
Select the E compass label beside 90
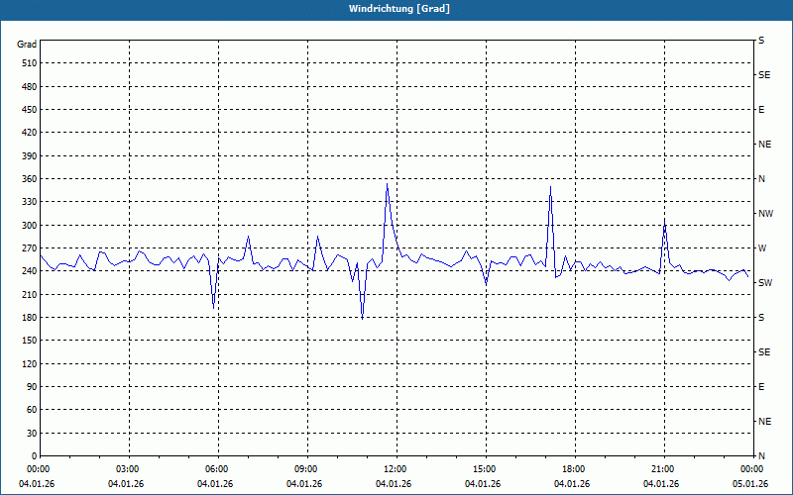click(761, 387)
